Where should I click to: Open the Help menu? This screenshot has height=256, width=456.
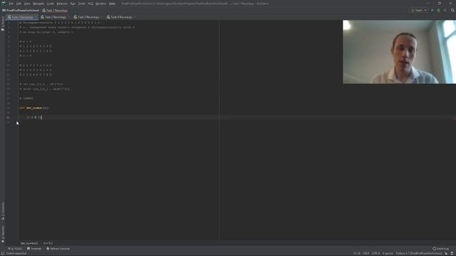112,4
